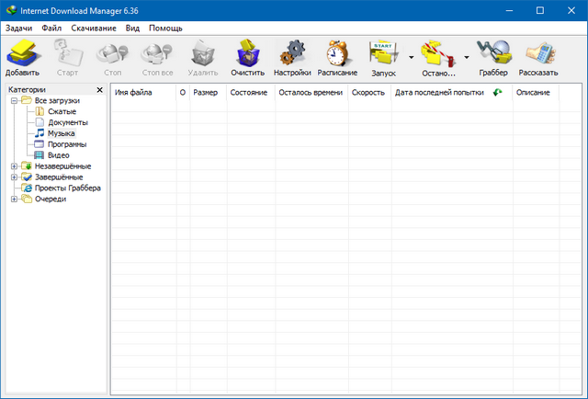
Task: Open dropdown arrow next to Запуск
Action: tap(411, 57)
